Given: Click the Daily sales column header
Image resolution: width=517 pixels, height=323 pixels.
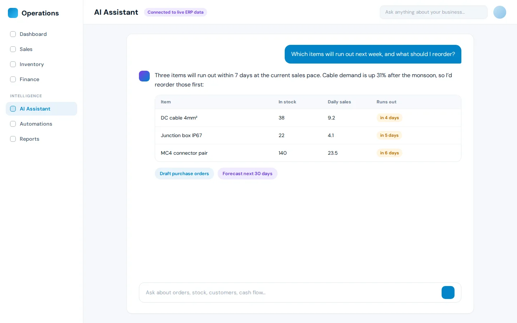Looking at the screenshot, I should (339, 102).
